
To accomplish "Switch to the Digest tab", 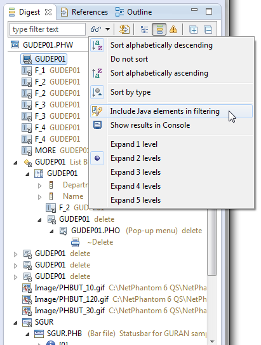I will click(x=29, y=12).
